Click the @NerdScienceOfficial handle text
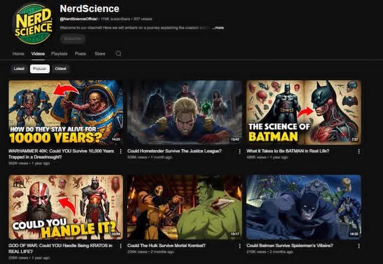 [x=79, y=19]
